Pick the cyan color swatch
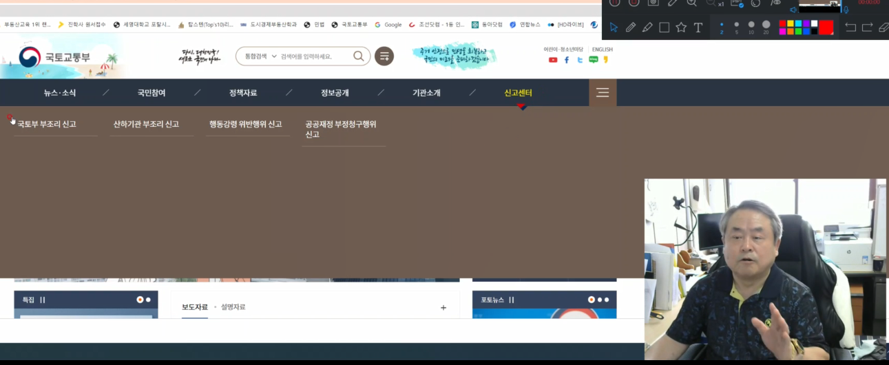 click(798, 23)
